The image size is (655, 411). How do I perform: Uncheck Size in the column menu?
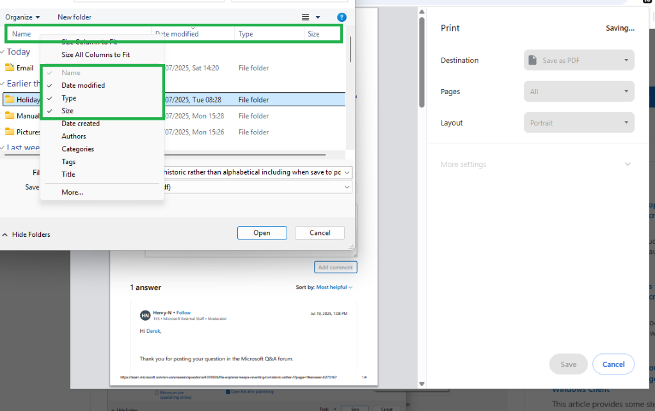(67, 110)
